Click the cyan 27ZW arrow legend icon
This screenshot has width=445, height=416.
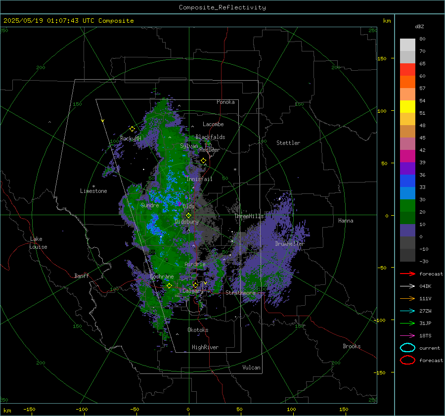[x=407, y=311]
